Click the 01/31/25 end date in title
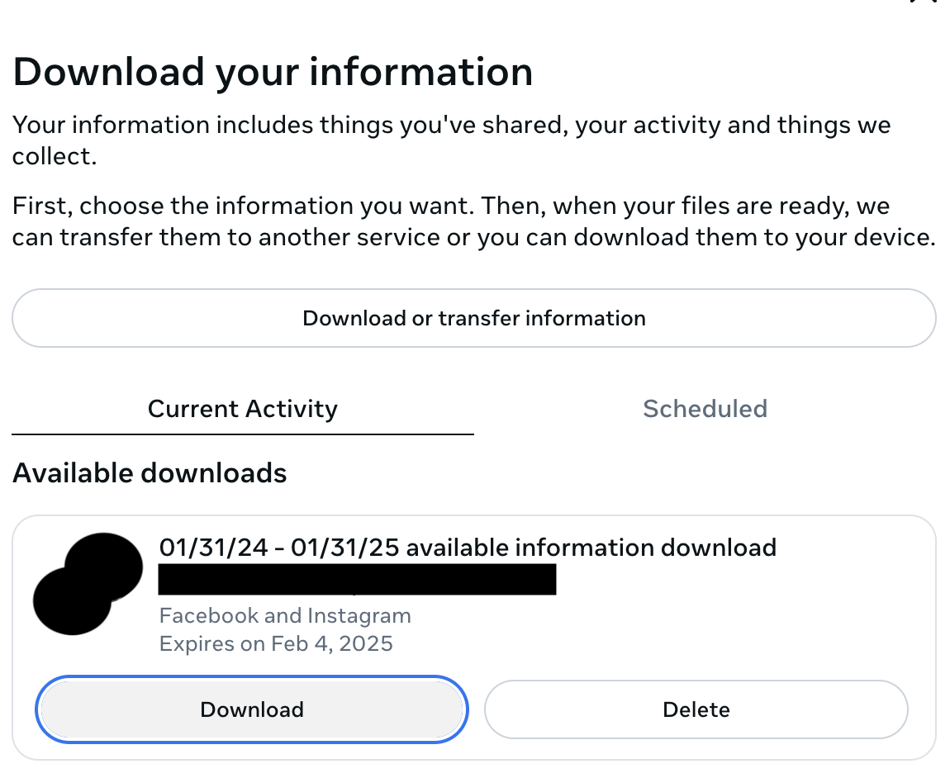The width and height of the screenshot is (950, 778). (x=345, y=548)
